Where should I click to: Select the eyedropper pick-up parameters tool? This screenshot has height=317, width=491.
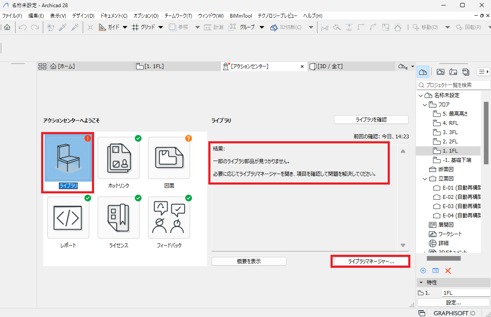point(63,27)
